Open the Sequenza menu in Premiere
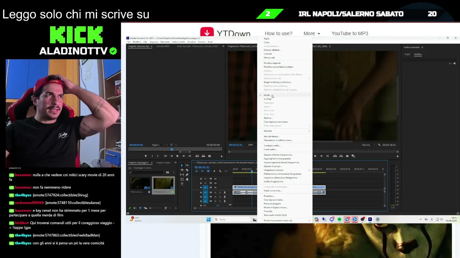This screenshot has width=460, height=258. pyautogui.click(x=154, y=42)
